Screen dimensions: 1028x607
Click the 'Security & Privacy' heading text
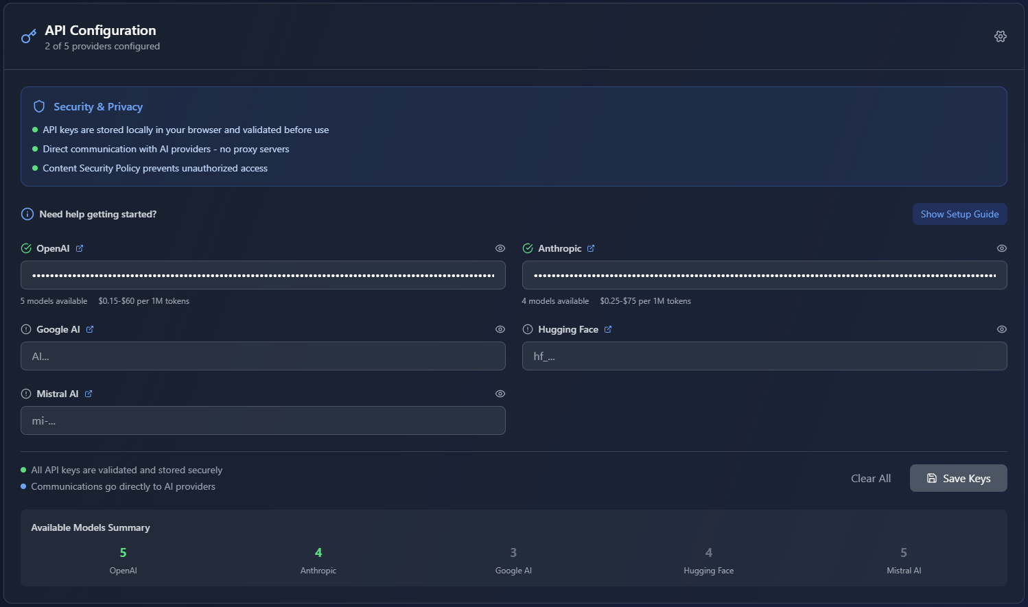[98, 106]
